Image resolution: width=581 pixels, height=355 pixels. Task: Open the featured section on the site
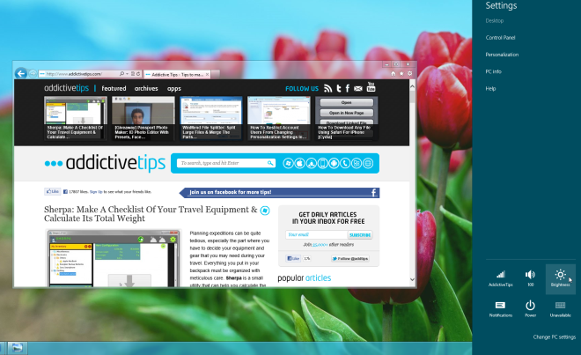[x=114, y=88]
